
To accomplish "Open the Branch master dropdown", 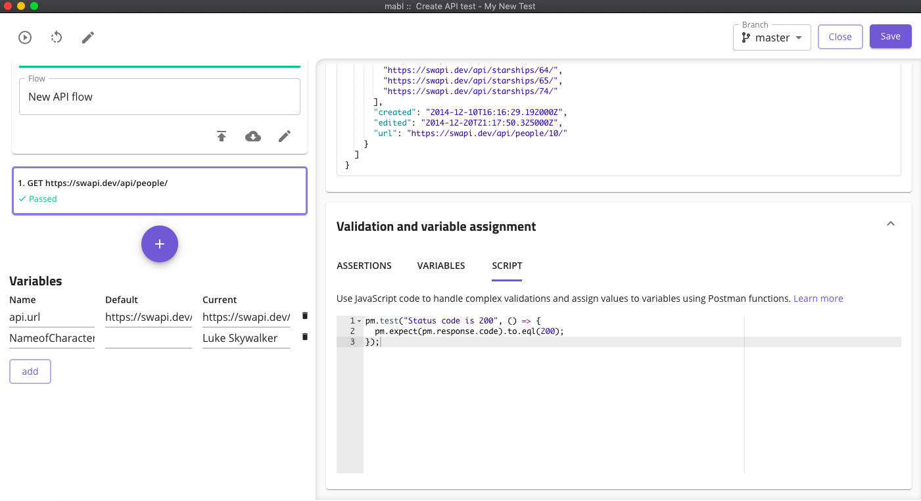I will [772, 37].
